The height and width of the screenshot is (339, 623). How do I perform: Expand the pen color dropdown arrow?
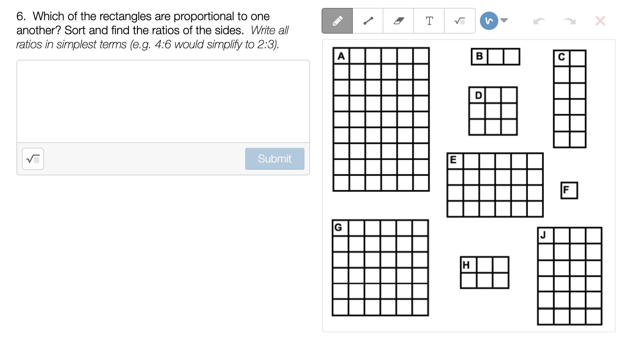pyautogui.click(x=504, y=20)
